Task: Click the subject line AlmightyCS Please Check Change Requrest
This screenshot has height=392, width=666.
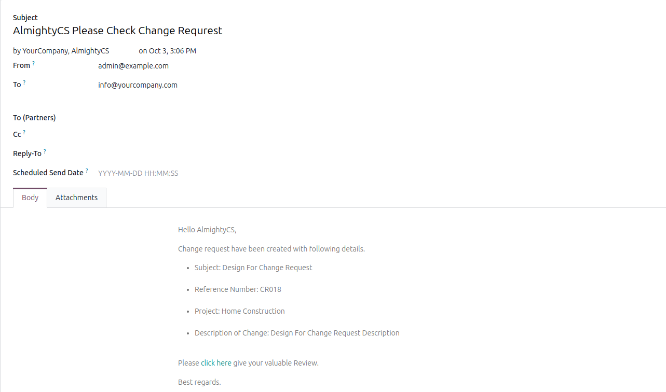Action: coord(117,31)
